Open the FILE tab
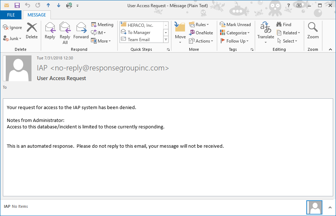Image resolution: width=336 pixels, height=216 pixels. pyautogui.click(x=11, y=15)
